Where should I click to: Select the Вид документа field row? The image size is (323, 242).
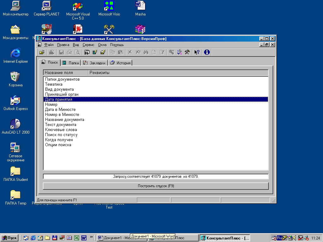156,89
